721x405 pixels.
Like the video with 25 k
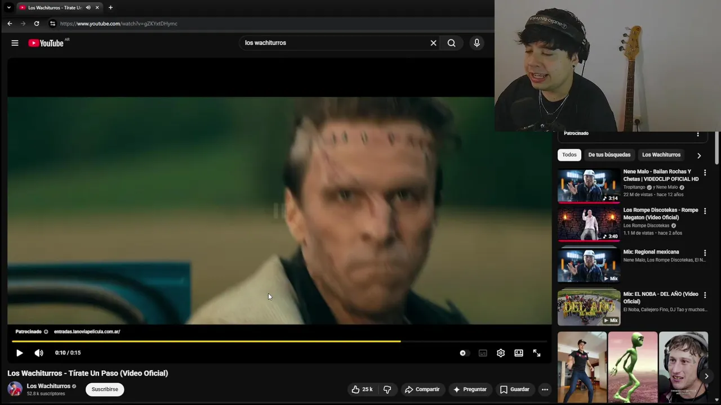click(362, 389)
